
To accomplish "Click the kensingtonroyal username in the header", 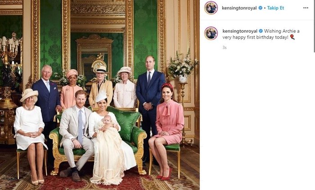I will [x=239, y=8].
